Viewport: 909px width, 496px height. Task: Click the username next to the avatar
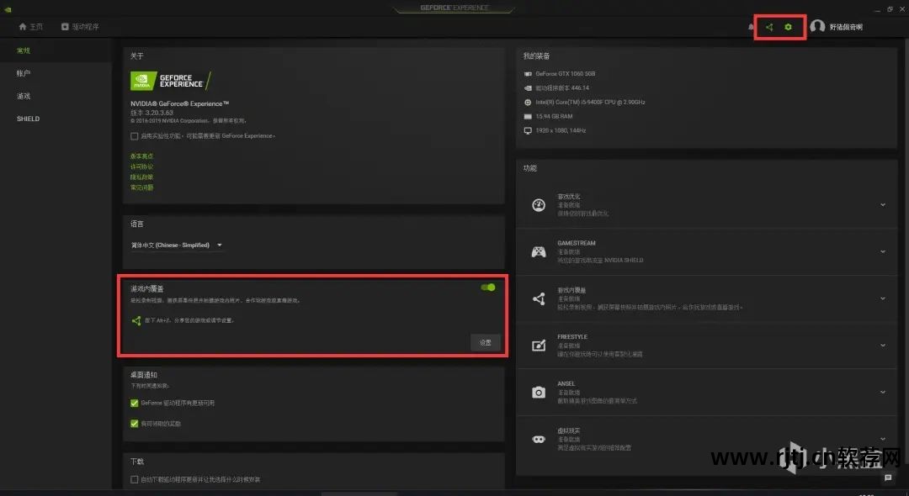pos(846,27)
